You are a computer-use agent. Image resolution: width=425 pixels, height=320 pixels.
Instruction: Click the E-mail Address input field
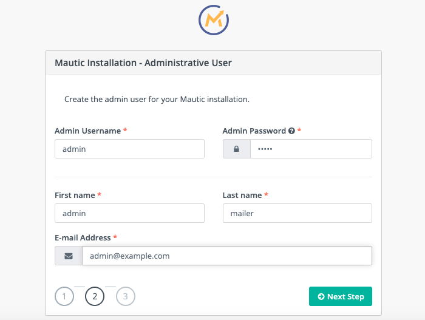coord(226,256)
